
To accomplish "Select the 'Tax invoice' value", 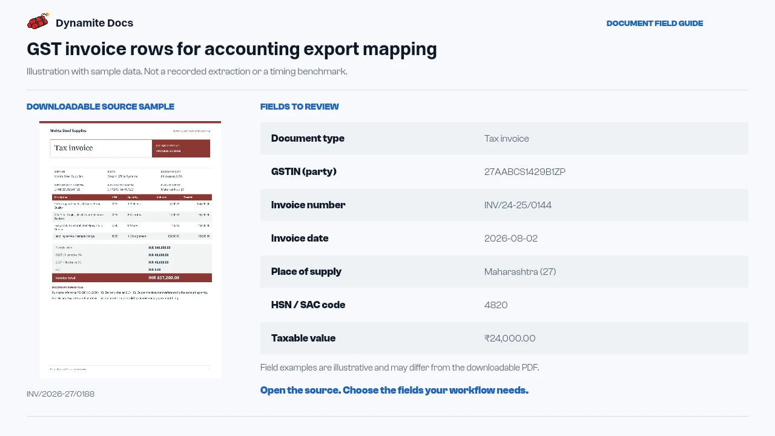I will [507, 139].
